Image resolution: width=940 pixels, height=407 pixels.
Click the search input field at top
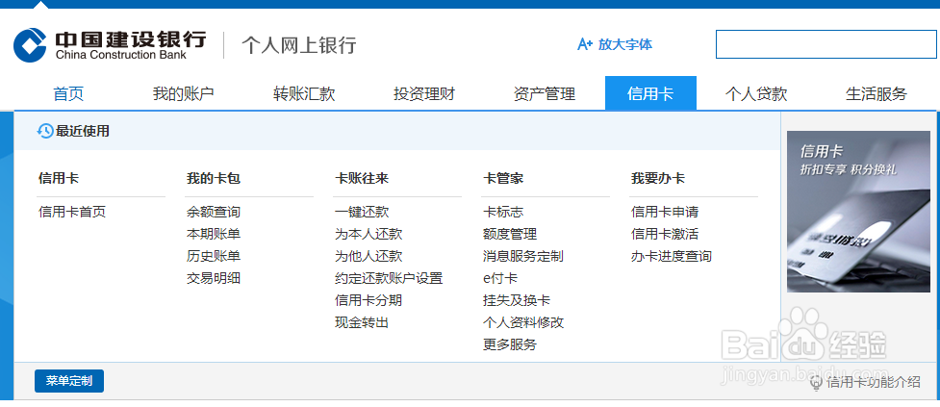coord(826,44)
